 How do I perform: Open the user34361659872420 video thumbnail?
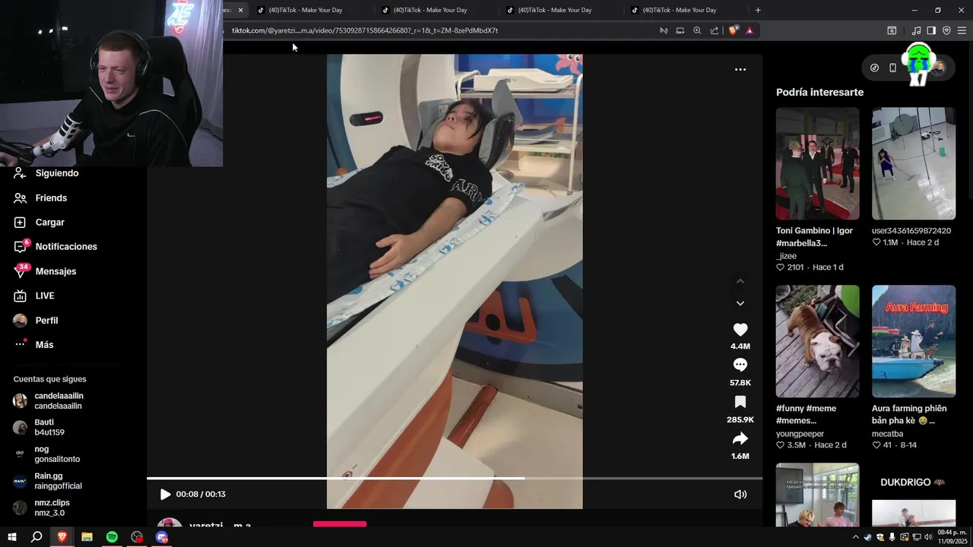pos(914,163)
